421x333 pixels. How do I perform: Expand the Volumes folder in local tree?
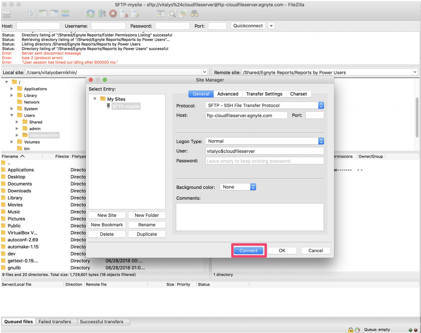12,142
